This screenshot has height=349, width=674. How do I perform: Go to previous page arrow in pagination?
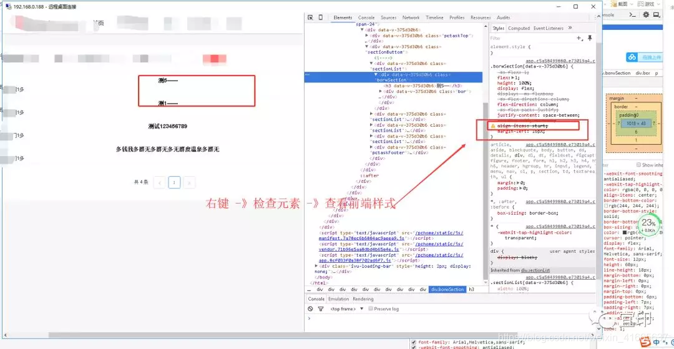160,182
